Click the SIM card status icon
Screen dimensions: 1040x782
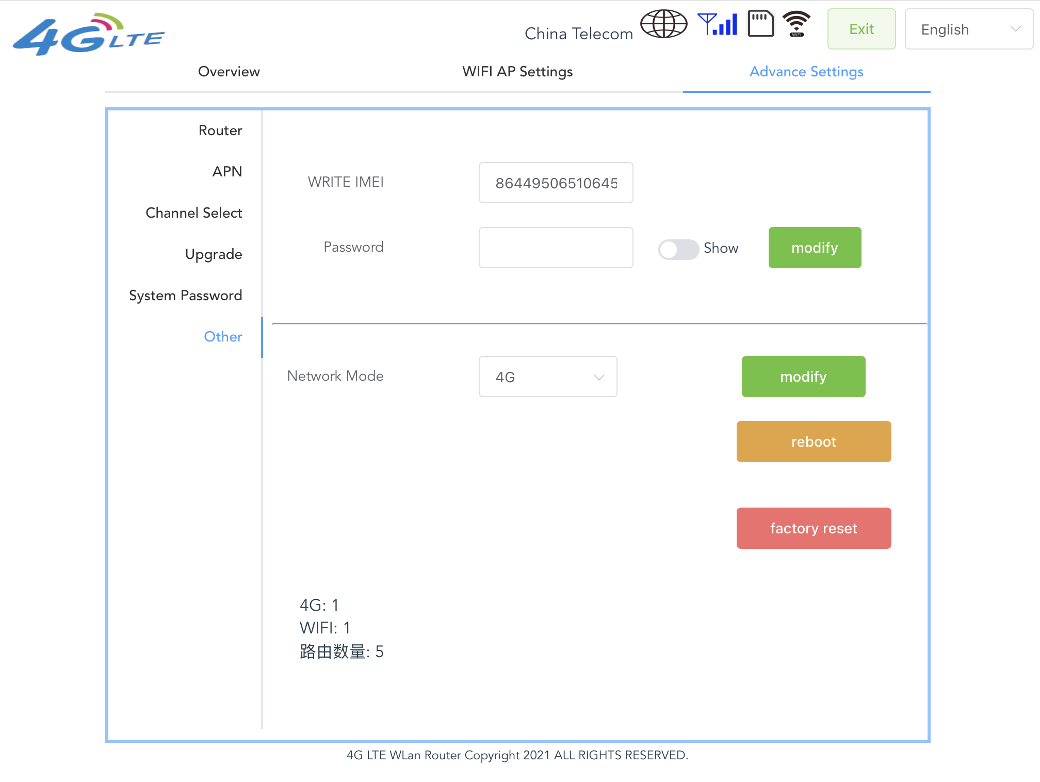[x=760, y=24]
